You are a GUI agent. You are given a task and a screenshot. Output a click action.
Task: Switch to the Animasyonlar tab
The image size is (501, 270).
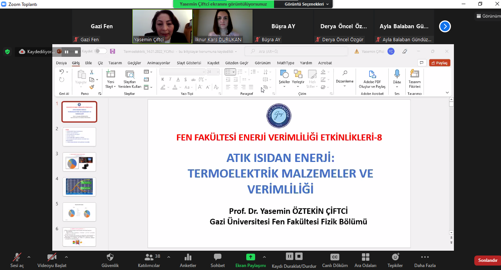pyautogui.click(x=159, y=63)
